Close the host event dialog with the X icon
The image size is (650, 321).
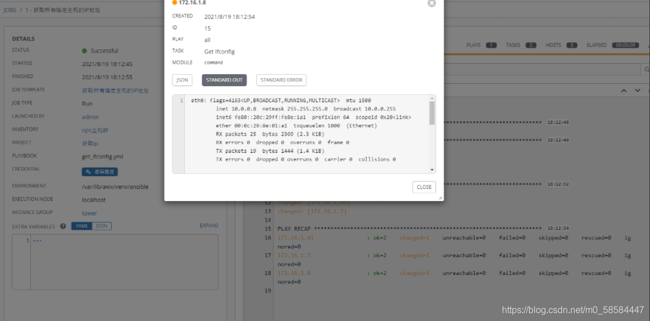tap(431, 3)
